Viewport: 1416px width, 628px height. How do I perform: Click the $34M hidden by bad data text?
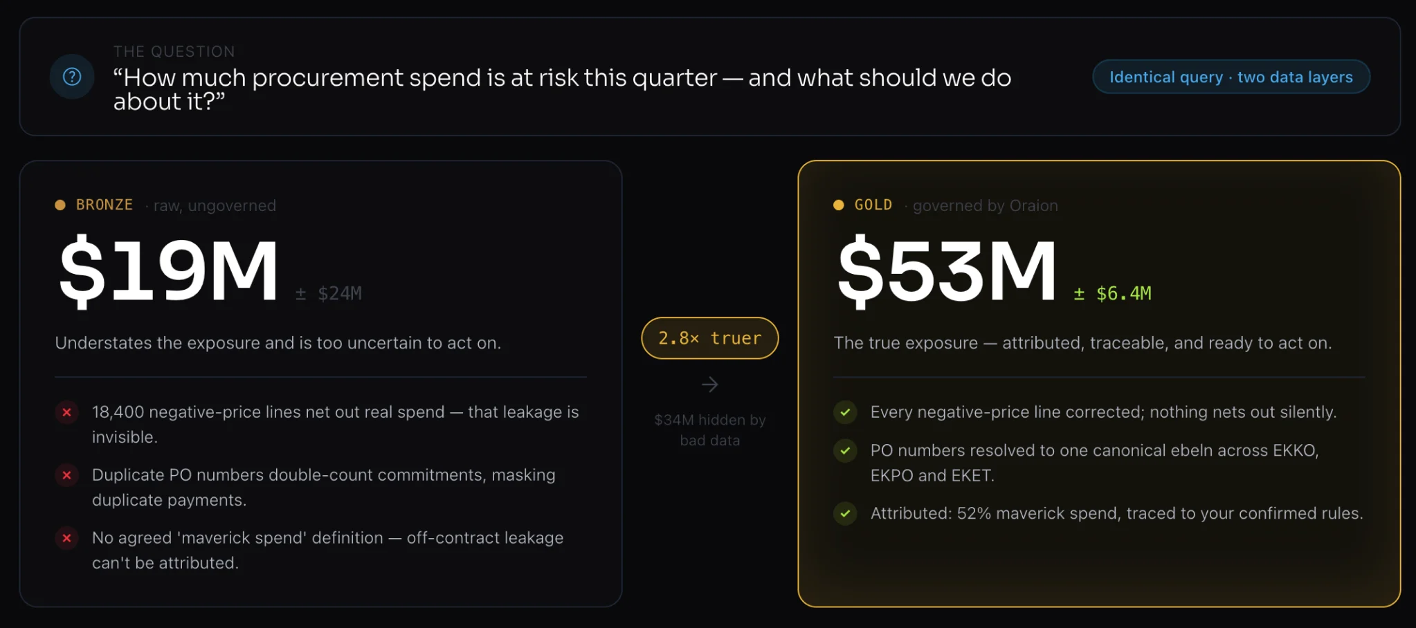click(710, 430)
